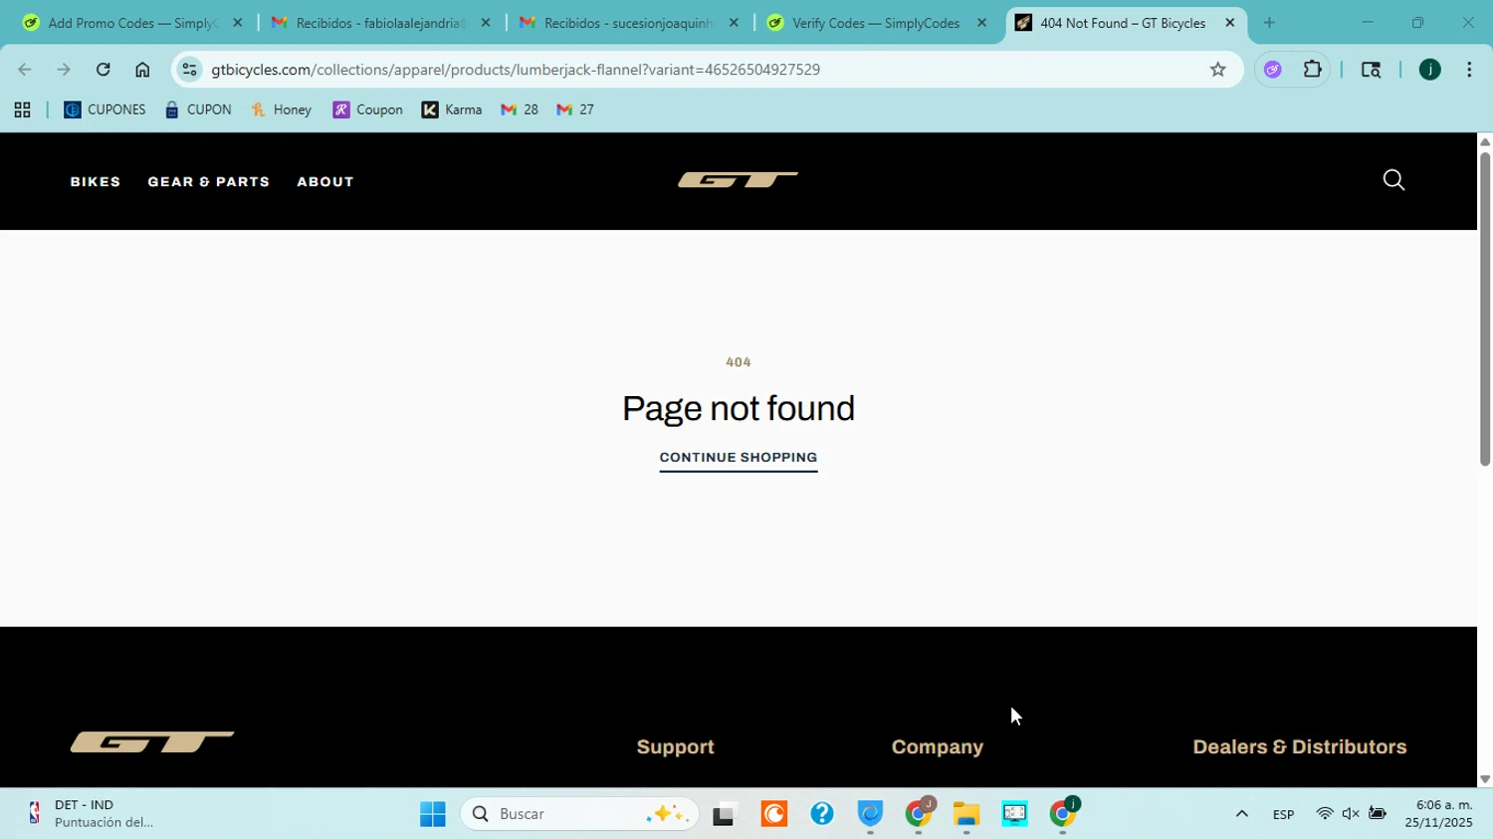This screenshot has width=1493, height=839.
Task: Open the blue shield app on taskbar
Action: 870,814
